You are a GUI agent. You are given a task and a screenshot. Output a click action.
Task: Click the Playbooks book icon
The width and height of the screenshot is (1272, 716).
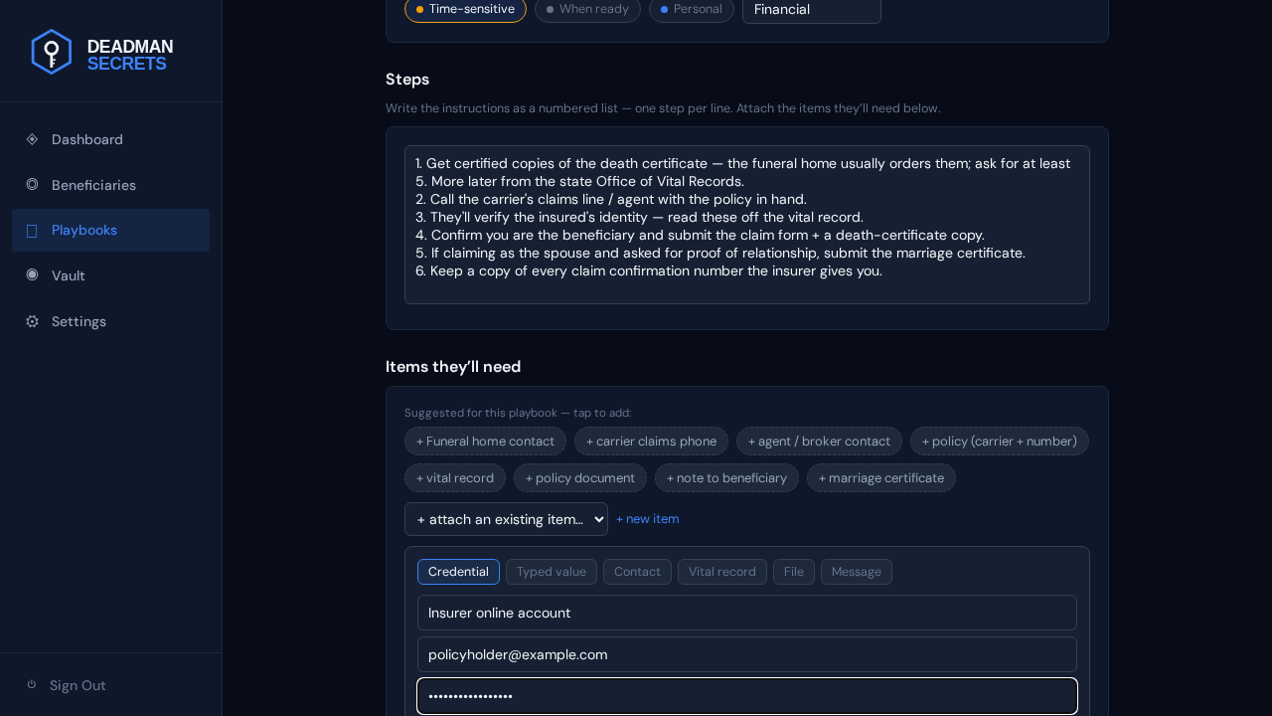pos(32,231)
